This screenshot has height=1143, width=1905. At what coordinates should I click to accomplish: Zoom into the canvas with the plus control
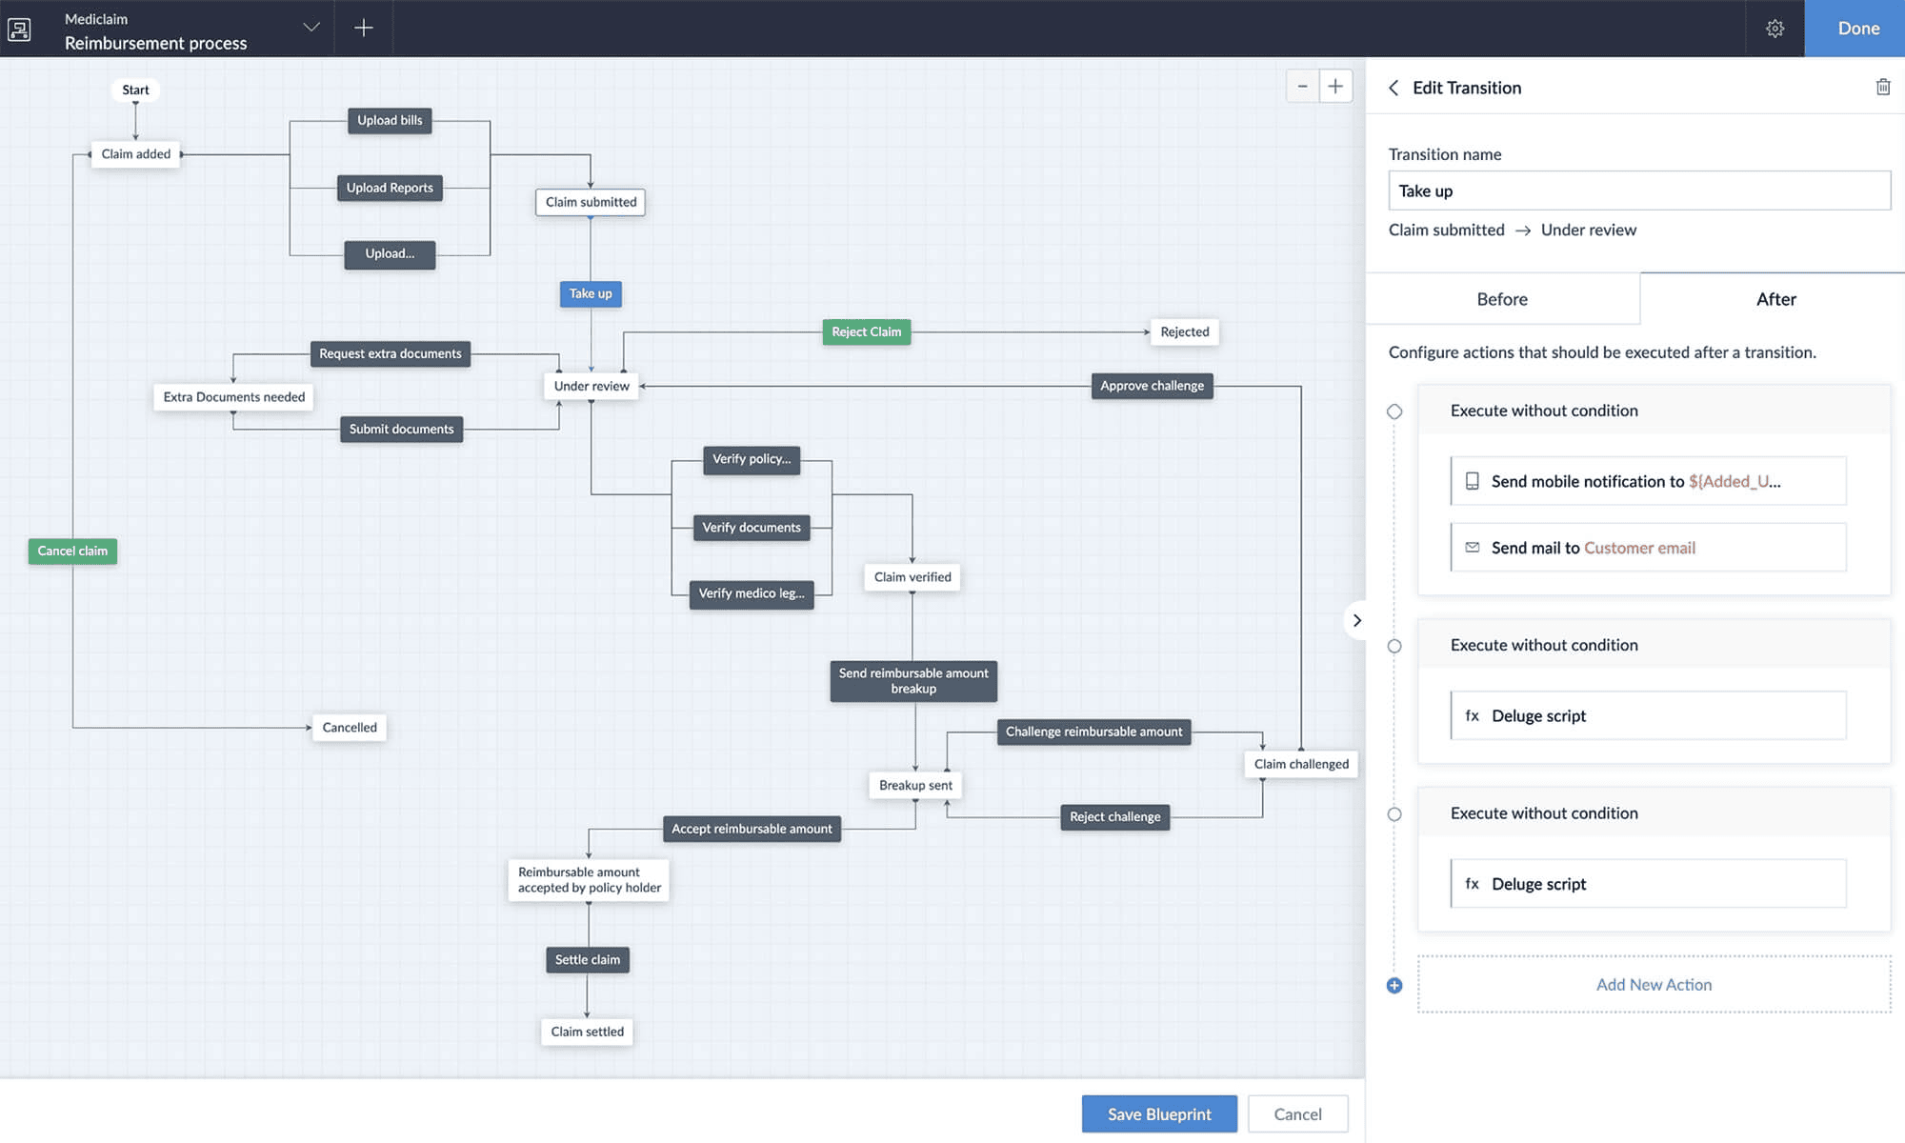[x=1336, y=86]
